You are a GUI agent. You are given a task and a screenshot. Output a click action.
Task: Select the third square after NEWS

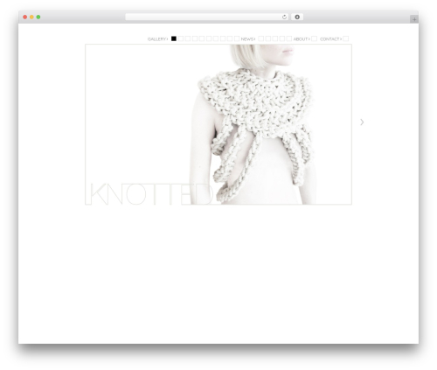click(x=275, y=38)
